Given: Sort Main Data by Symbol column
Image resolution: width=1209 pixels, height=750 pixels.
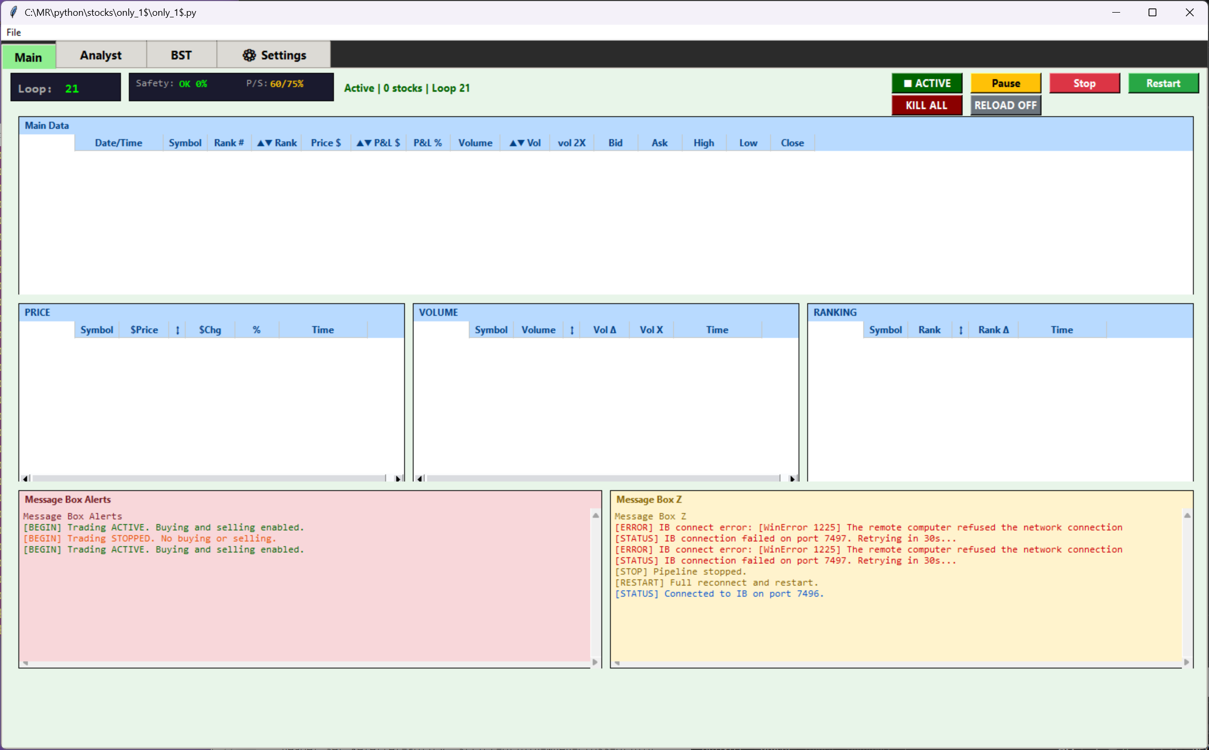Looking at the screenshot, I should click(185, 143).
